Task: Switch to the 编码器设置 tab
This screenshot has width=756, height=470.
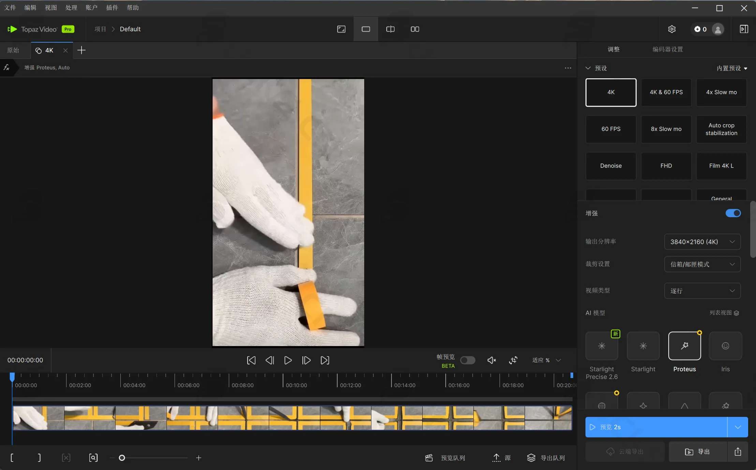Action: [668, 49]
